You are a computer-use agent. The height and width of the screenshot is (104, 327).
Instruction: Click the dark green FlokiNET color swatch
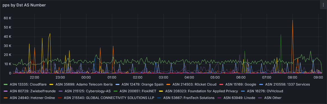click(x=116, y=91)
